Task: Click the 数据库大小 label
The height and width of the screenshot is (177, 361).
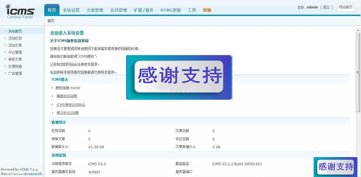Action: (x=60, y=147)
